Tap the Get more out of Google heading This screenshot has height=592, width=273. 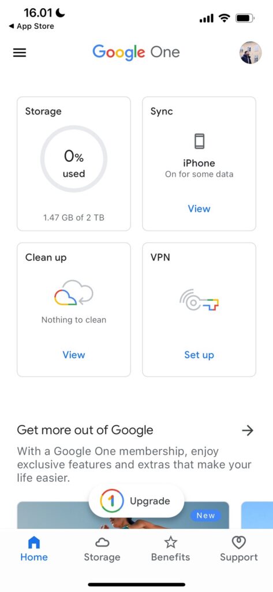tap(85, 430)
